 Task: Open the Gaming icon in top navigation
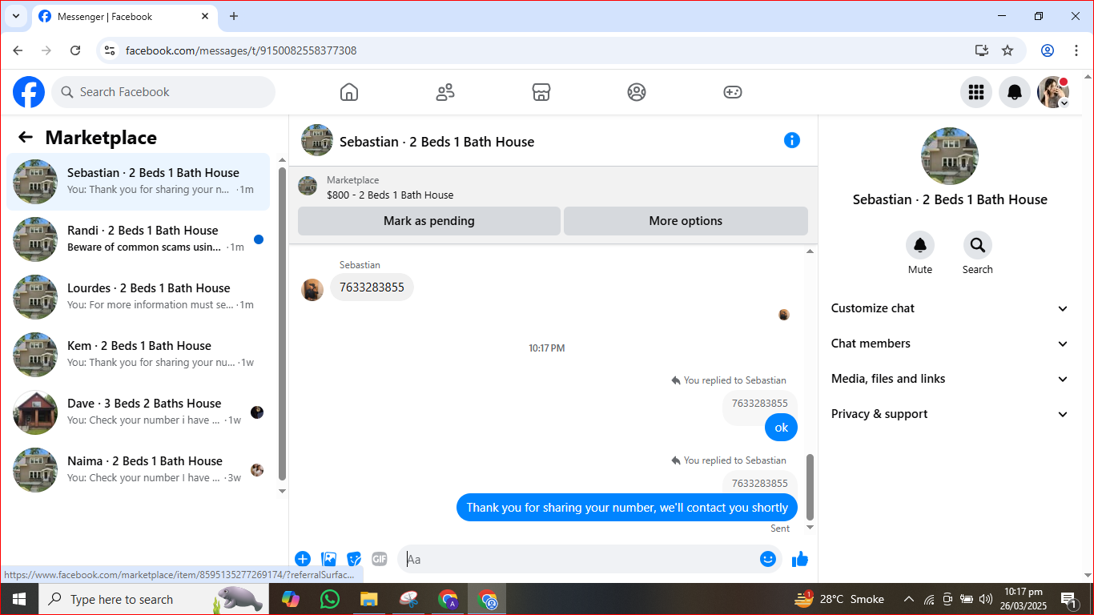733,92
